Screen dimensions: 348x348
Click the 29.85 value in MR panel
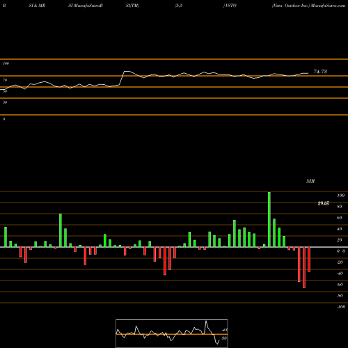click(x=324, y=203)
